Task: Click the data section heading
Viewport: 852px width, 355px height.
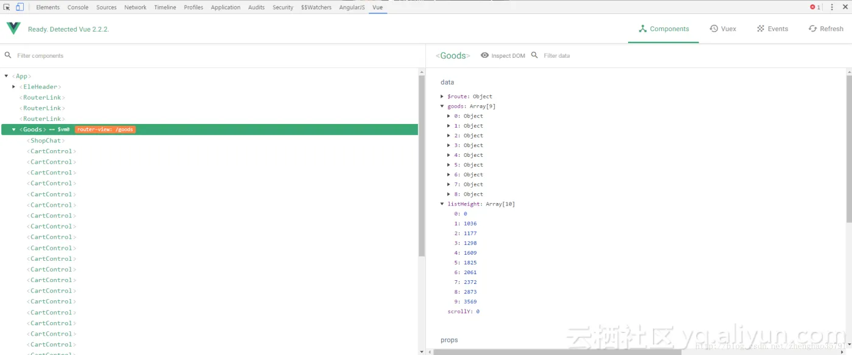Action: click(447, 82)
